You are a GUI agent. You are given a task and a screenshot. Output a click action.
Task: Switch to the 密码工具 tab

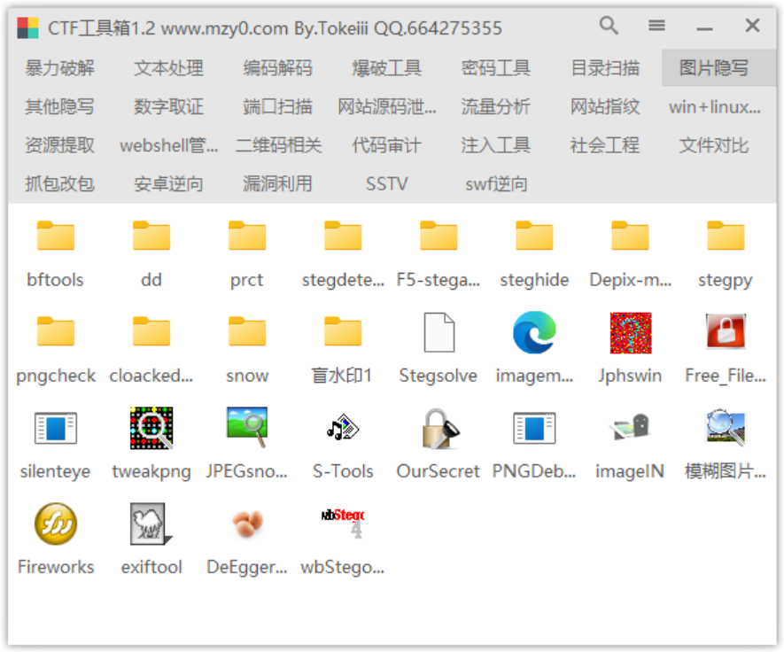[x=496, y=68]
